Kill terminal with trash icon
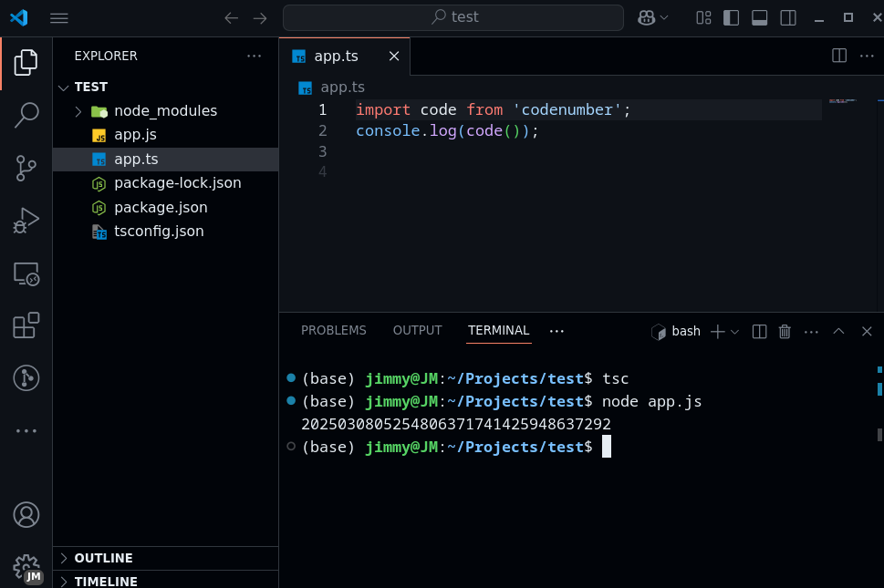Viewport: 884px width, 588px height. pyautogui.click(x=785, y=331)
